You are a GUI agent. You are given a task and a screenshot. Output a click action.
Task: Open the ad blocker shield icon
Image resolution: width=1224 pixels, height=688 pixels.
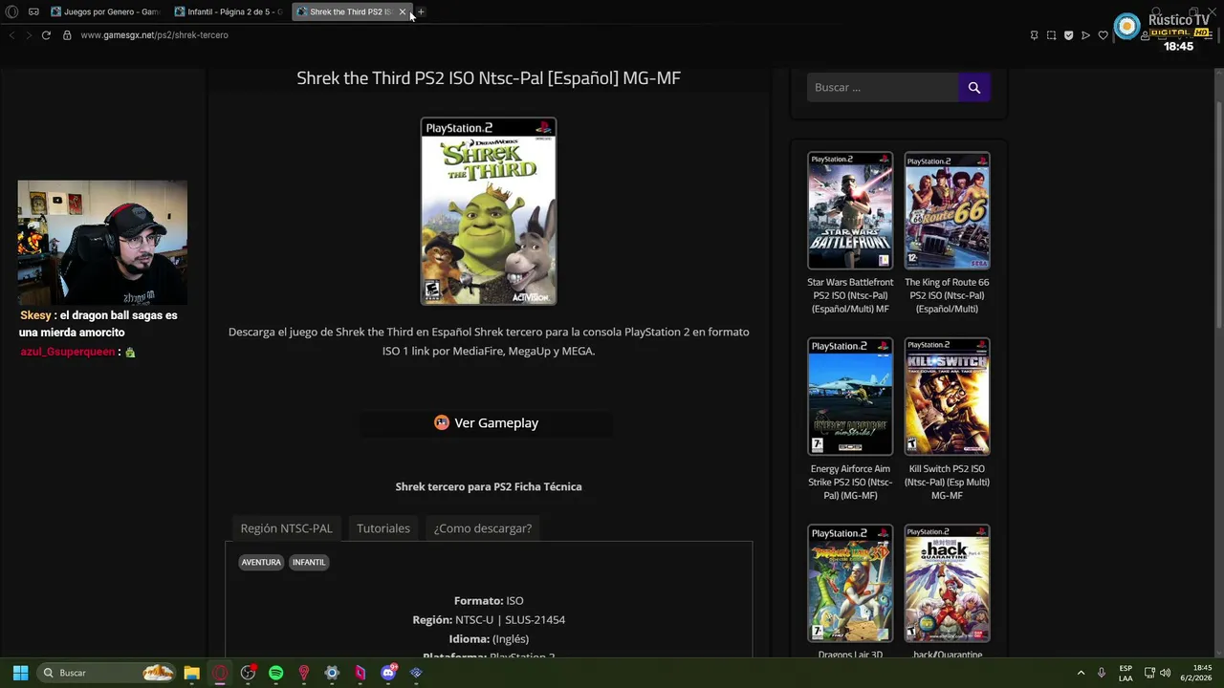[1068, 35]
